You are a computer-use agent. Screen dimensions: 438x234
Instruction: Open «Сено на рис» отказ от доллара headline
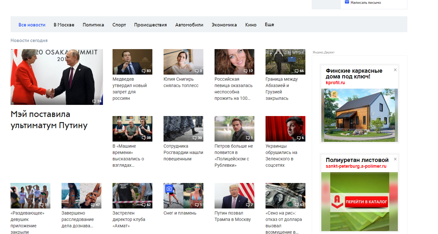pyautogui.click(x=284, y=222)
